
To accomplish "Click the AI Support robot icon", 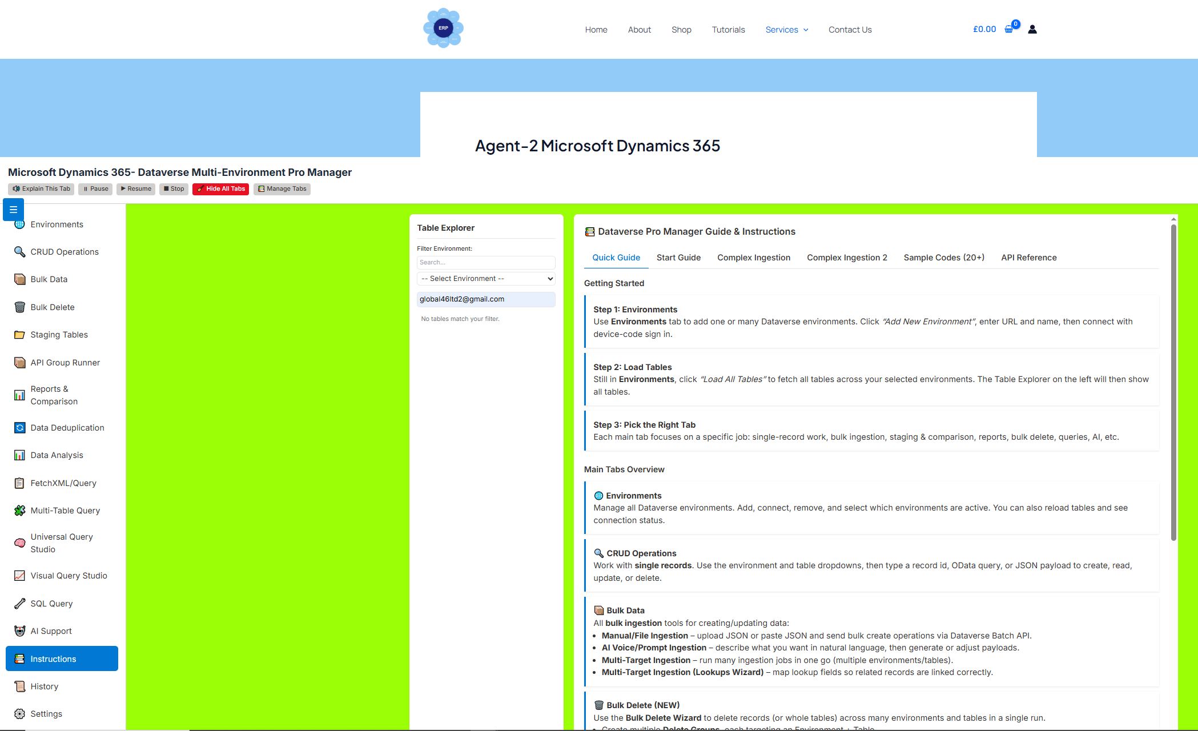I will [19, 630].
